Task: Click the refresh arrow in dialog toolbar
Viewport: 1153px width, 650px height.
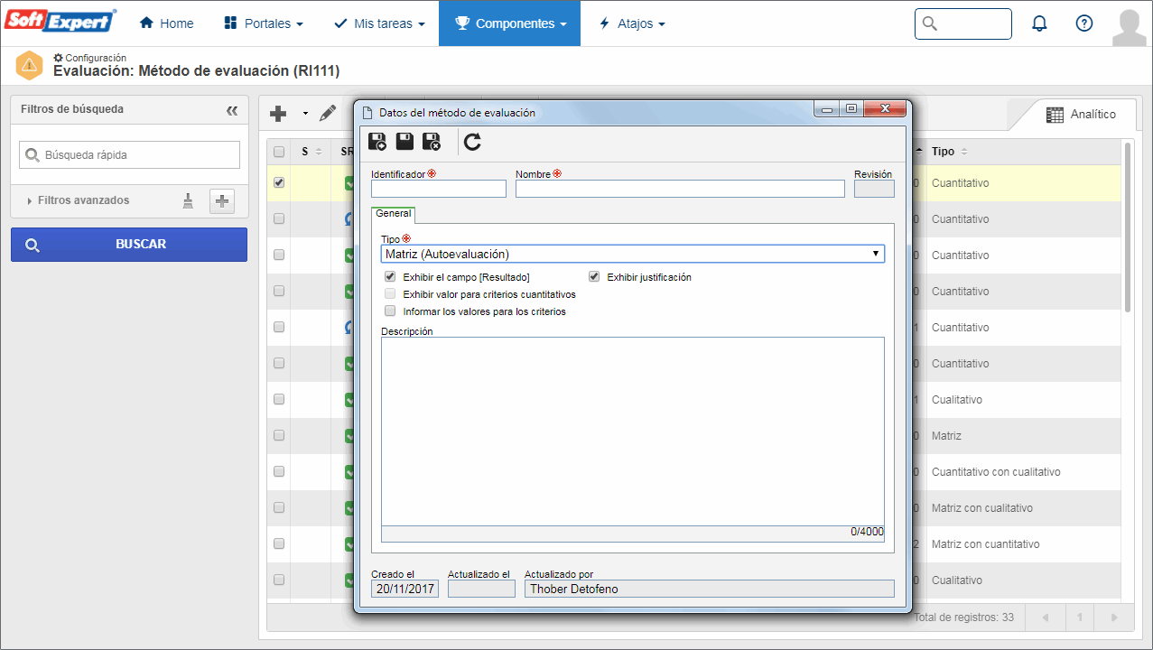Action: pyautogui.click(x=473, y=141)
